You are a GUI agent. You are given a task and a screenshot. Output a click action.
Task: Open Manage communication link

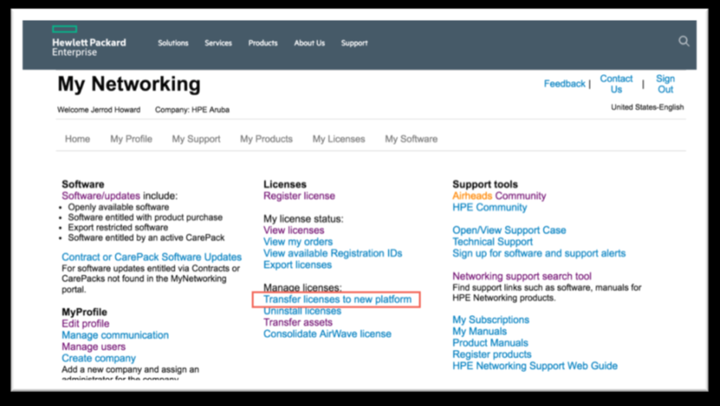(x=115, y=335)
